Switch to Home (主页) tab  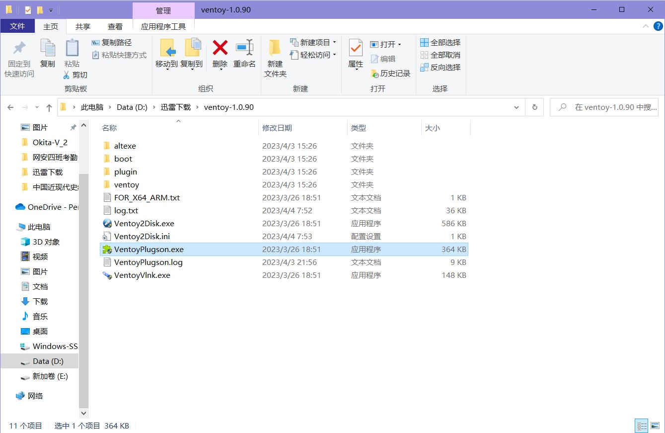tap(51, 26)
